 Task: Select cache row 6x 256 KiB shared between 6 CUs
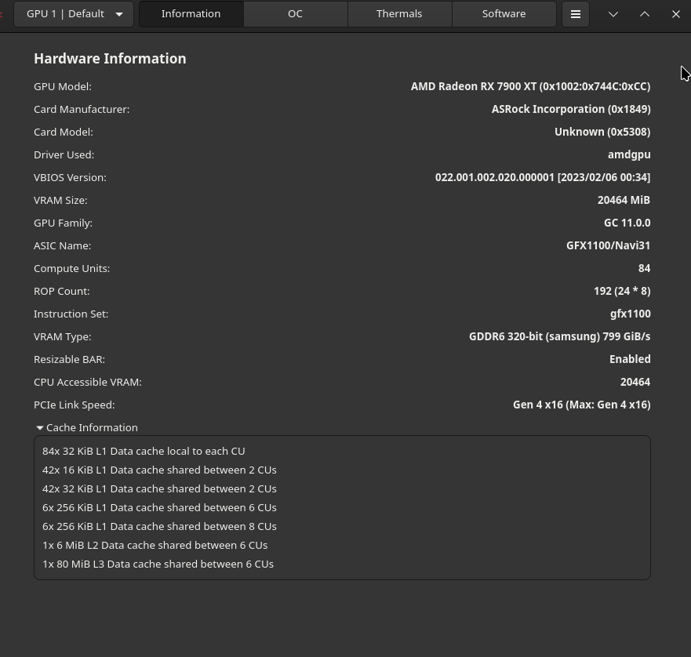tap(159, 507)
